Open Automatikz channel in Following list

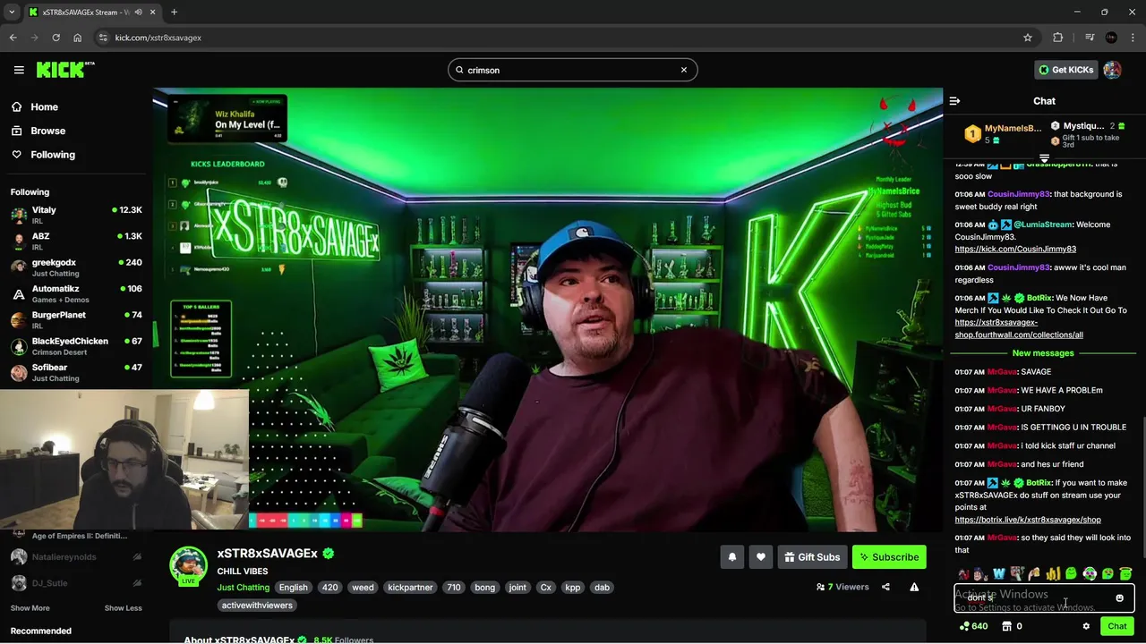75,293
